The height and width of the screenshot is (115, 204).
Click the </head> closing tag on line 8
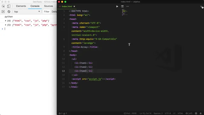[x=74, y=51]
